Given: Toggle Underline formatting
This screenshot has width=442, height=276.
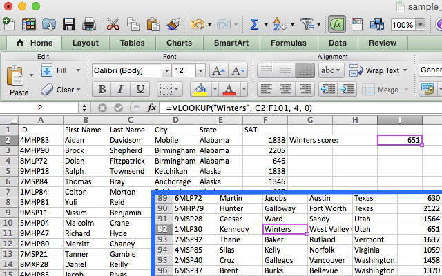Looking at the screenshot, I should click(x=140, y=90).
